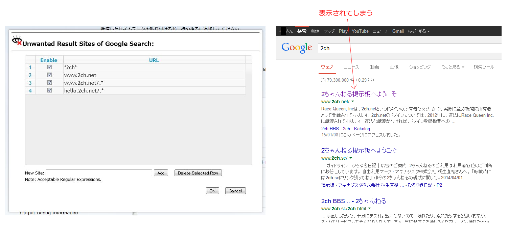Open YouTube from the top navigation bar
This screenshot has width=508, height=241.
[x=360, y=31]
